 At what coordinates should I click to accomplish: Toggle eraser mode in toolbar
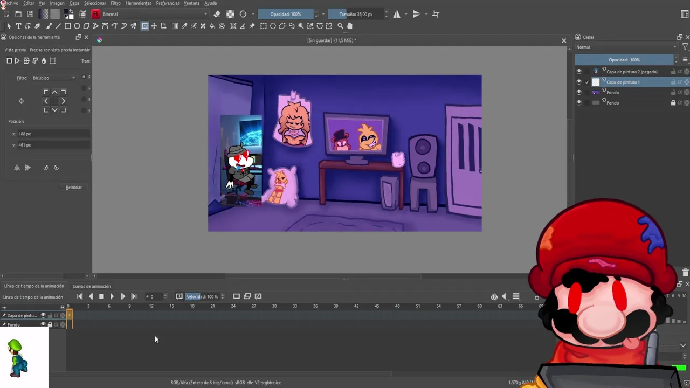click(x=217, y=14)
